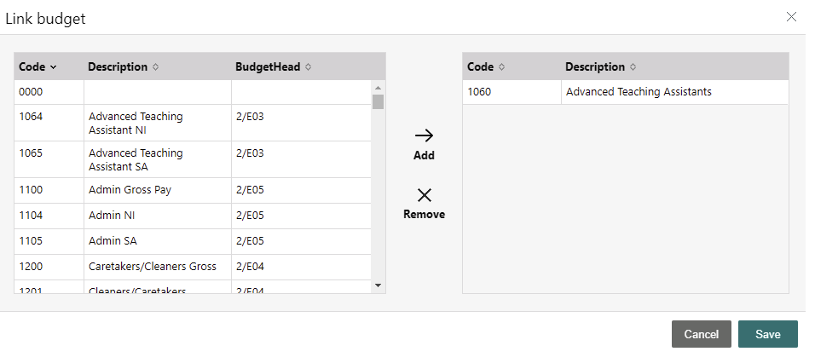Sort left table by Description column
This screenshot has height=363, width=815.
123,66
